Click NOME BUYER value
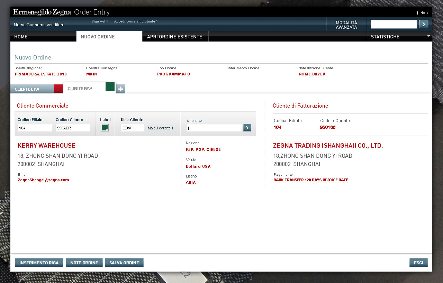This screenshot has width=443, height=283. (x=312, y=74)
